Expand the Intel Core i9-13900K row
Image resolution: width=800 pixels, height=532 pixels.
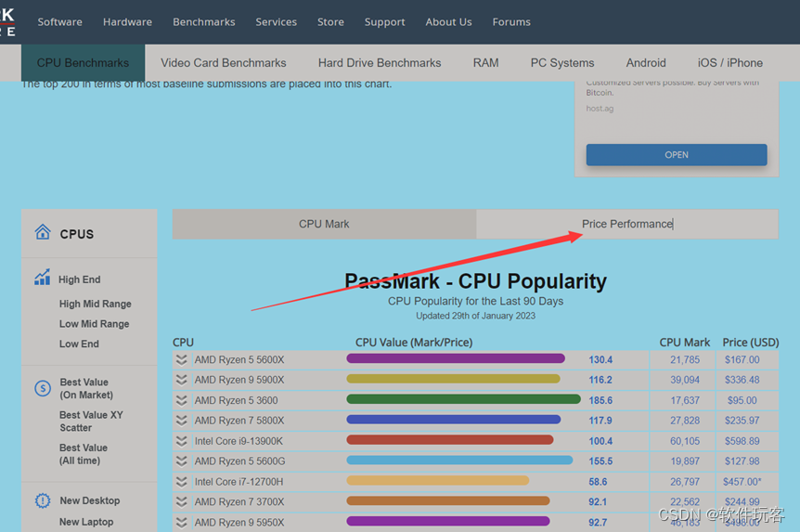pyautogui.click(x=182, y=441)
